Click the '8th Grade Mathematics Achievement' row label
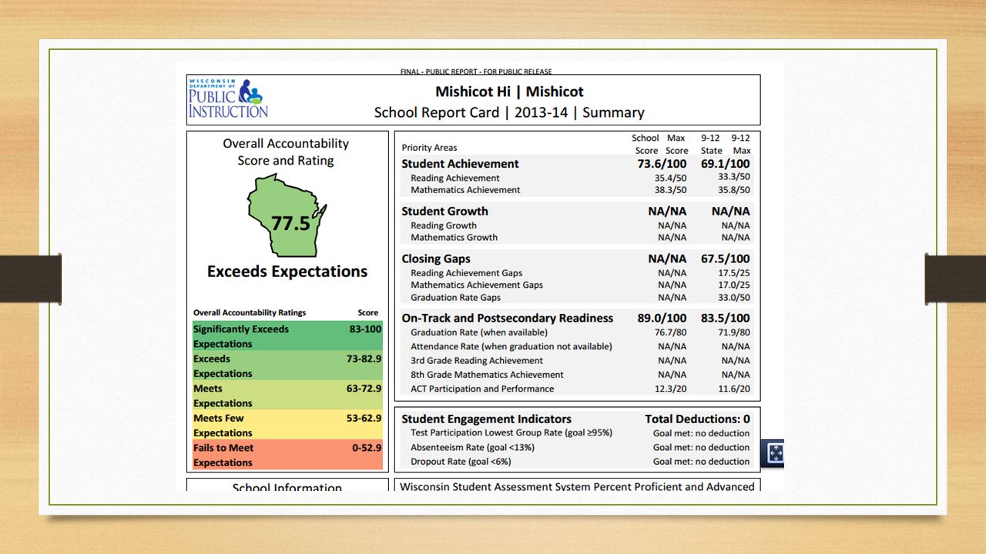This screenshot has width=986, height=554. pos(487,375)
